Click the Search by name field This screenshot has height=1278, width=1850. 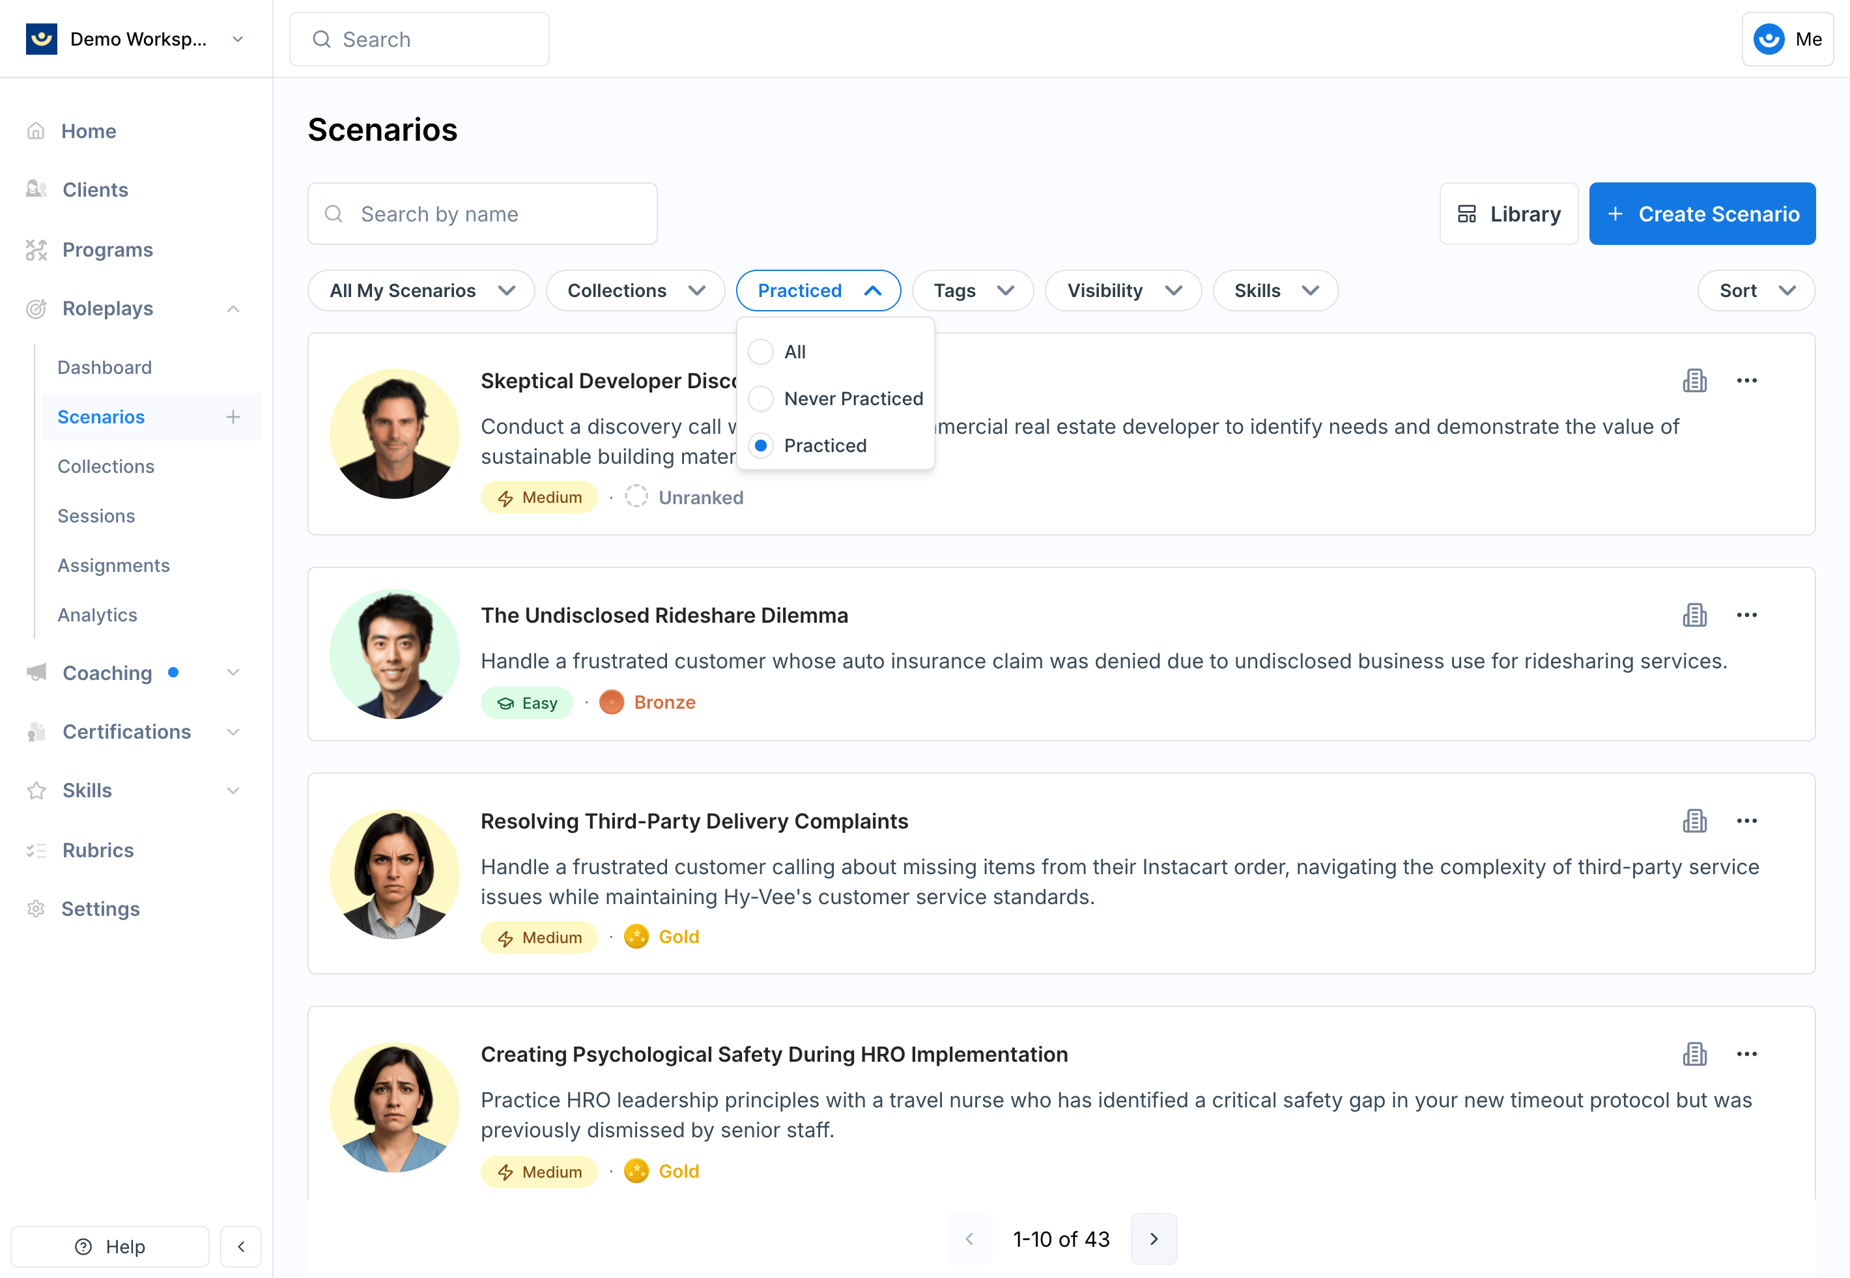pos(482,214)
